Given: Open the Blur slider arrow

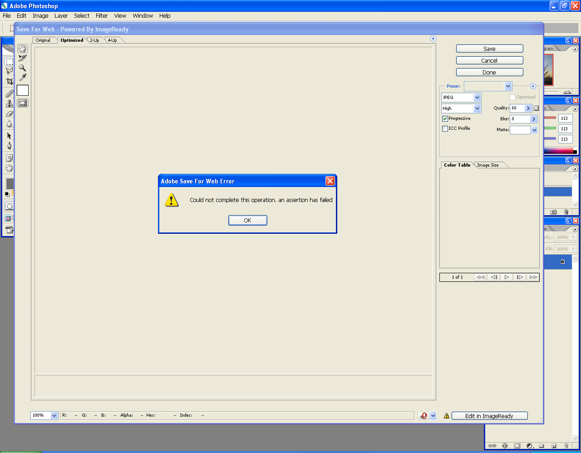Looking at the screenshot, I should pos(534,119).
